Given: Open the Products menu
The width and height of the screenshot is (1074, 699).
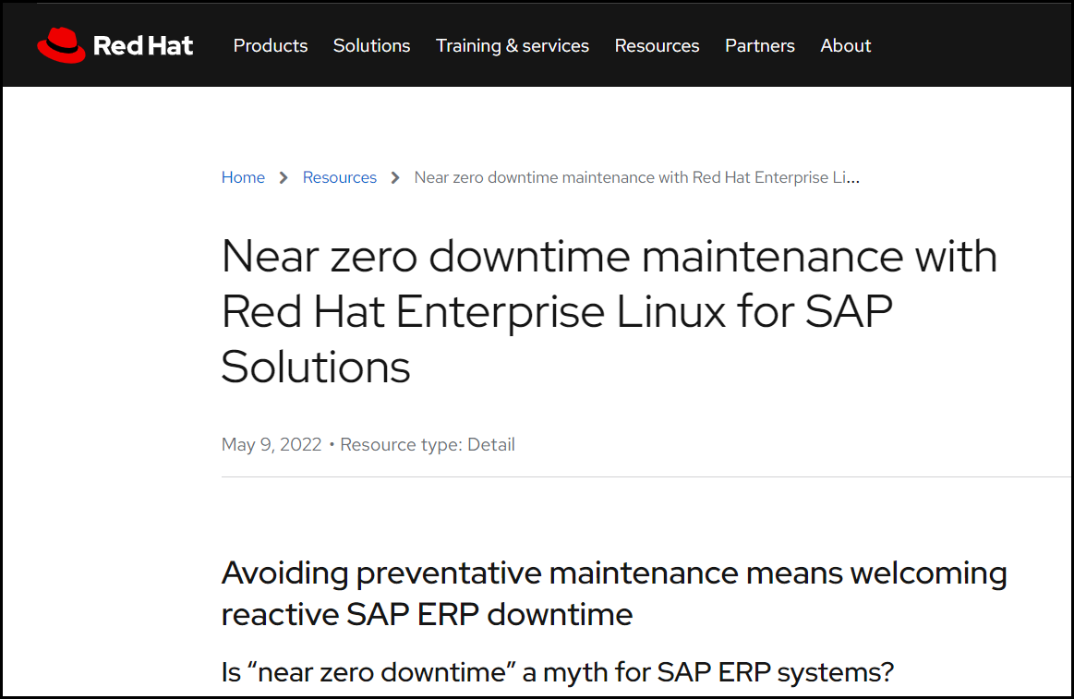Looking at the screenshot, I should tap(271, 46).
